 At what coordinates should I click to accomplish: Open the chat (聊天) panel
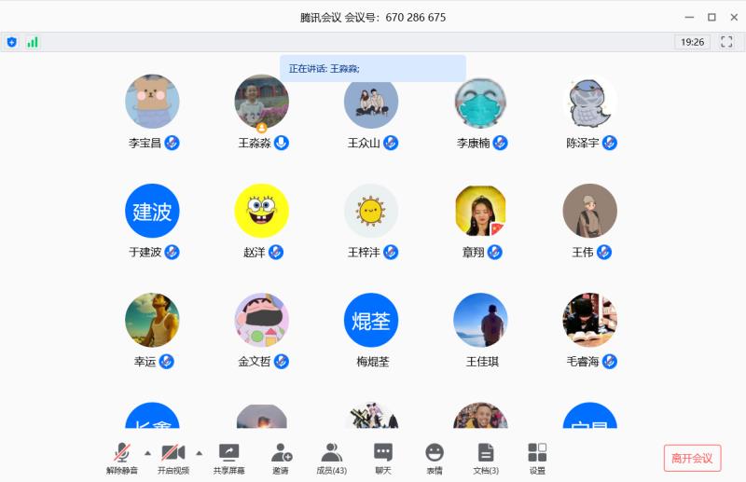(383, 458)
